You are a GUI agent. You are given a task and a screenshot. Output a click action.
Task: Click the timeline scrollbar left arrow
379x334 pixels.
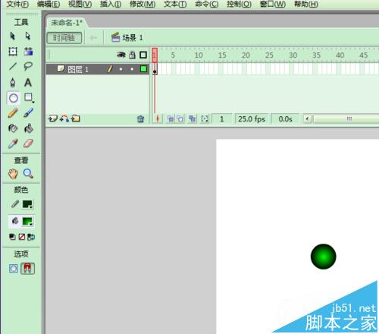tap(307, 118)
